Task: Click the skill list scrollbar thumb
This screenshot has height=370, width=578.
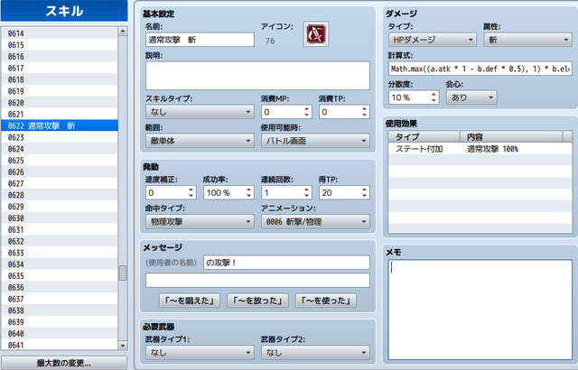Action: tap(123, 273)
